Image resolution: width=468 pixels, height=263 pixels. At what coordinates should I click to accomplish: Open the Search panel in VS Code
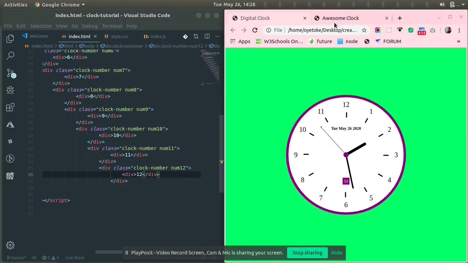(x=10, y=56)
